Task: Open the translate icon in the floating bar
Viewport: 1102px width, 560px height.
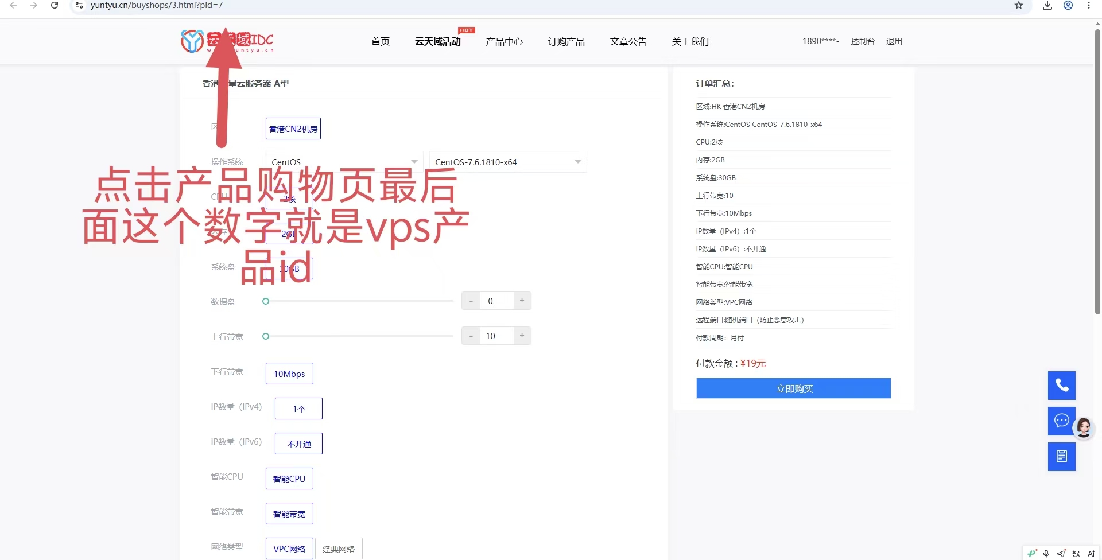Action: (x=1076, y=553)
